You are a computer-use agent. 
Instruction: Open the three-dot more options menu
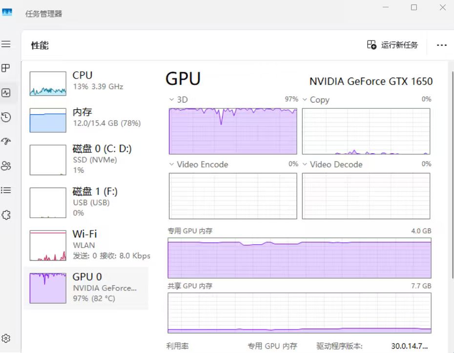point(441,45)
